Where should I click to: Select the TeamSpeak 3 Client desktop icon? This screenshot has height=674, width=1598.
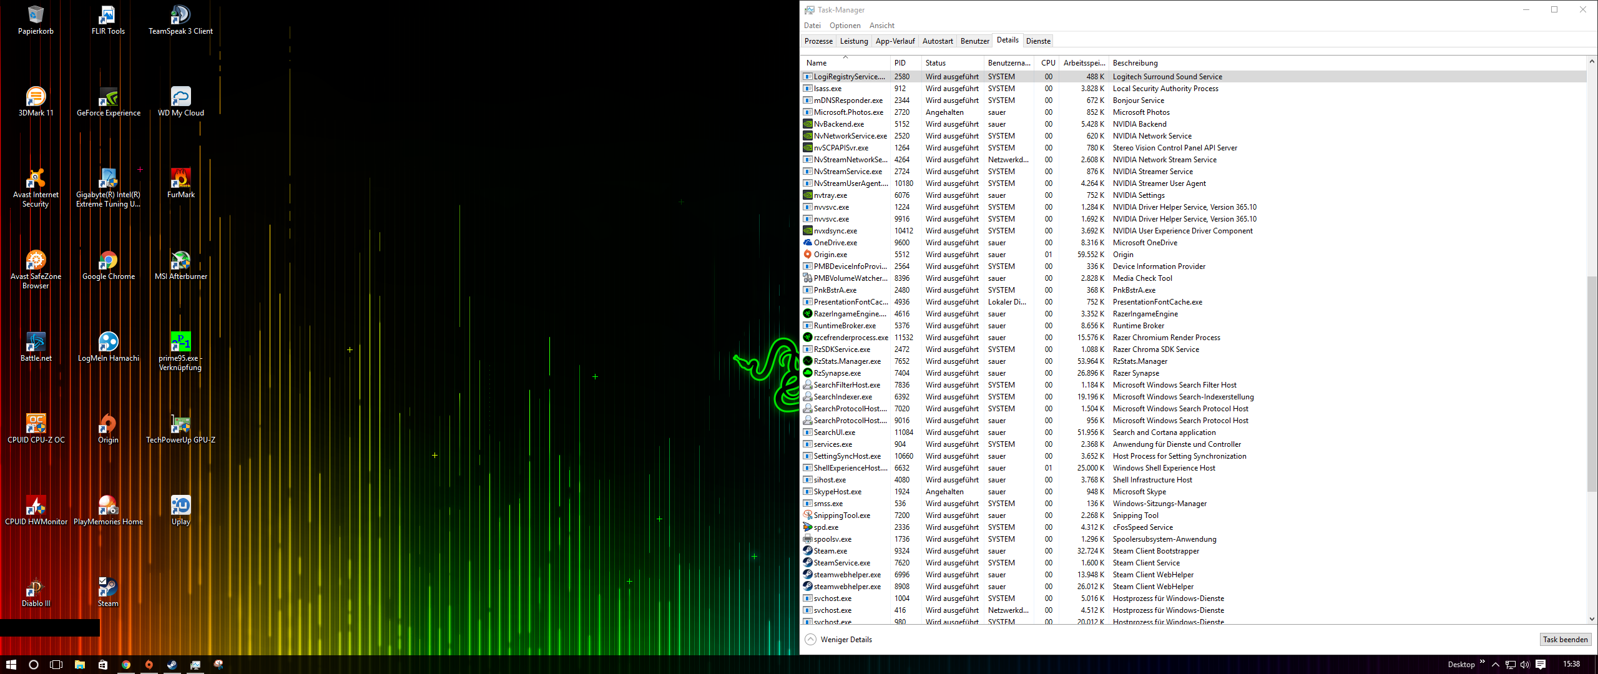click(x=181, y=16)
